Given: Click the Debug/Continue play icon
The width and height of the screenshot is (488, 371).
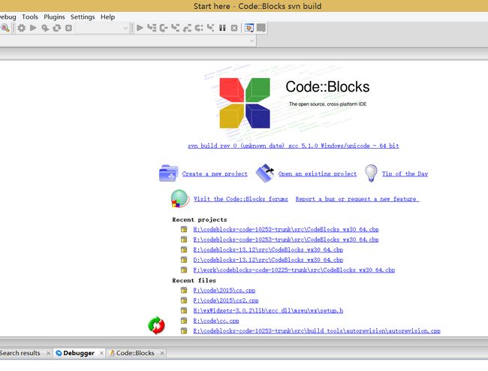Looking at the screenshot, I should click(140, 28).
